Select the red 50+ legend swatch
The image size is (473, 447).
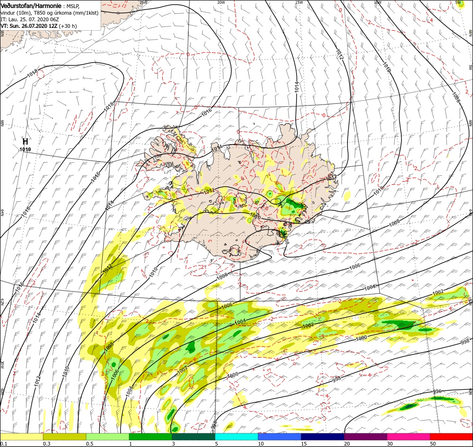click(x=451, y=437)
